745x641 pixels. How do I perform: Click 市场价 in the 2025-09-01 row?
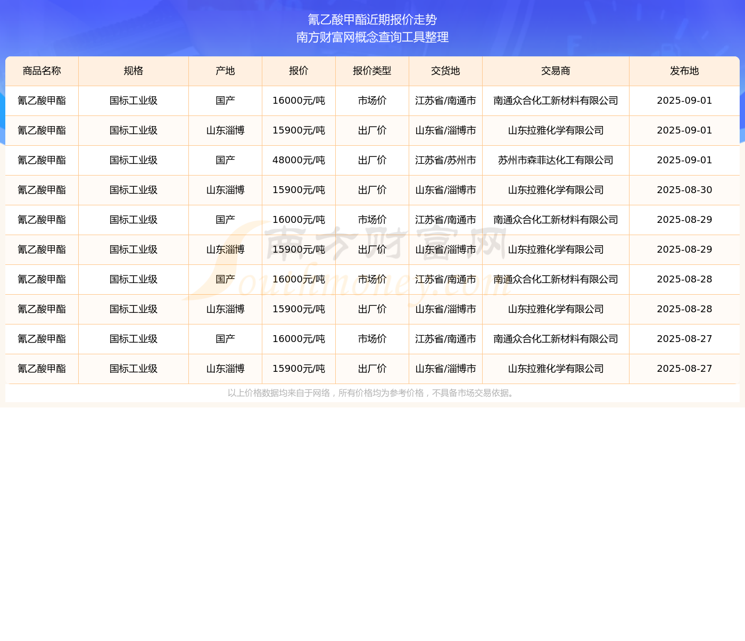click(372, 101)
